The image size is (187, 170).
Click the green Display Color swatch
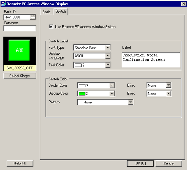tap(82, 94)
